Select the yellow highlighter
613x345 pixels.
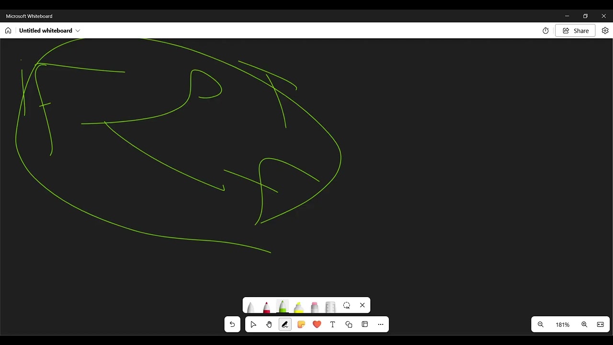tap(298, 306)
